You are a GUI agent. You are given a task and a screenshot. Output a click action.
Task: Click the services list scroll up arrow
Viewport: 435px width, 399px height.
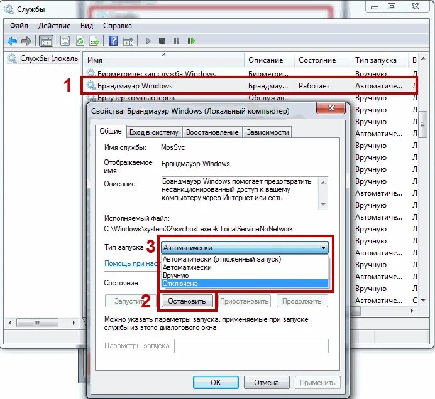click(x=423, y=58)
